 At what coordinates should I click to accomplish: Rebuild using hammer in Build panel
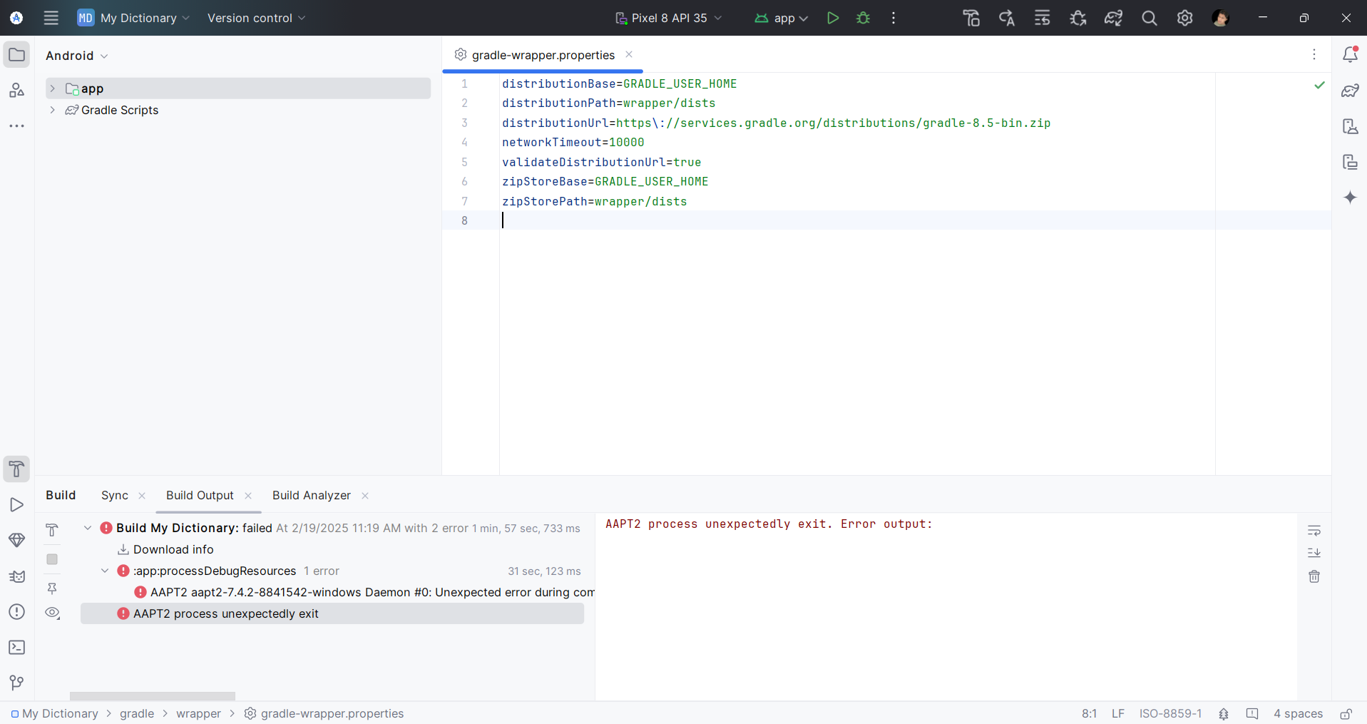[x=52, y=530]
